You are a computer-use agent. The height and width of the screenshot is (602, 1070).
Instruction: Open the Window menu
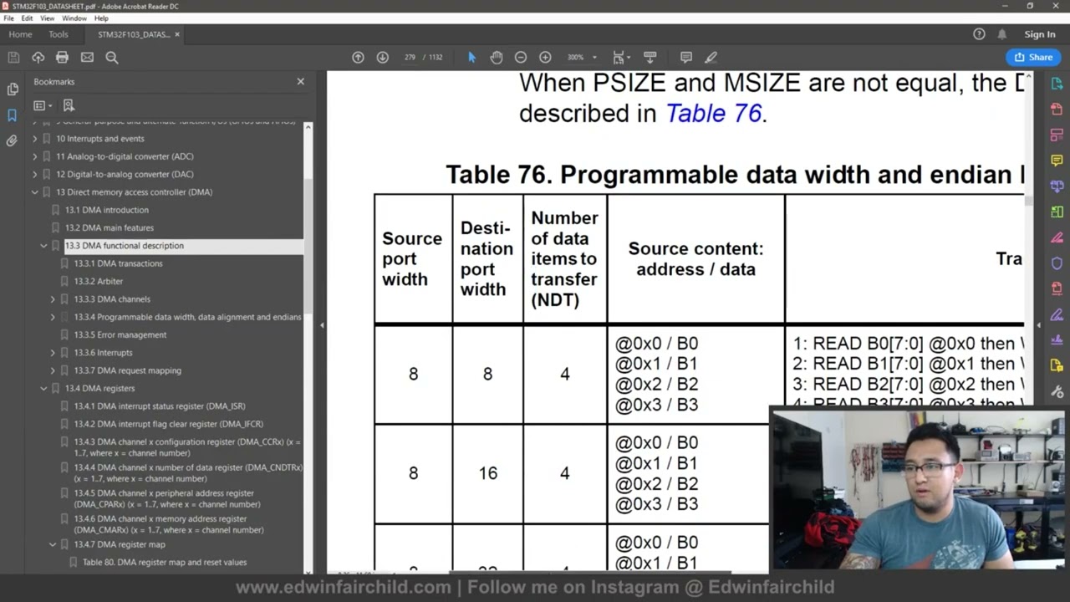[x=74, y=18]
